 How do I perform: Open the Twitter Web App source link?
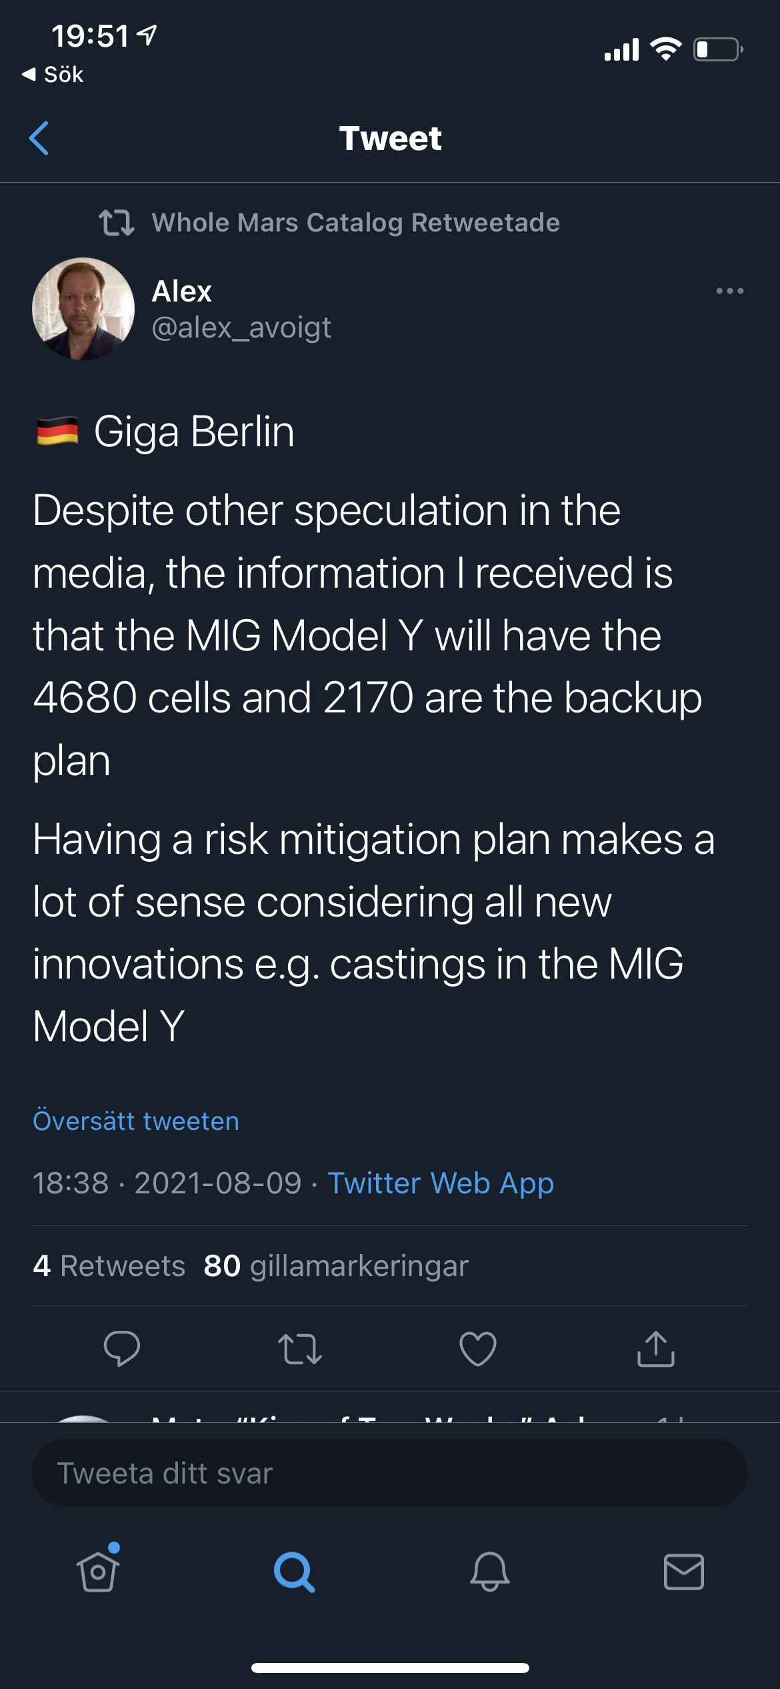tap(441, 1183)
